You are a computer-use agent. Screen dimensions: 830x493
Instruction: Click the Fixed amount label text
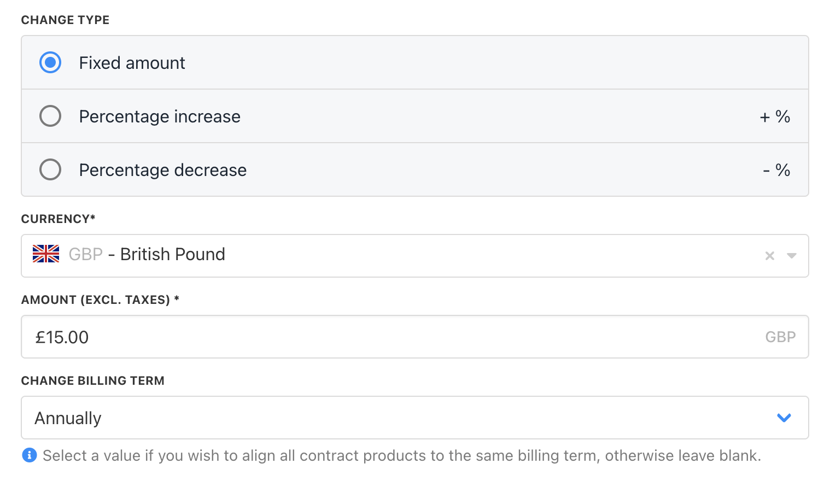132,63
